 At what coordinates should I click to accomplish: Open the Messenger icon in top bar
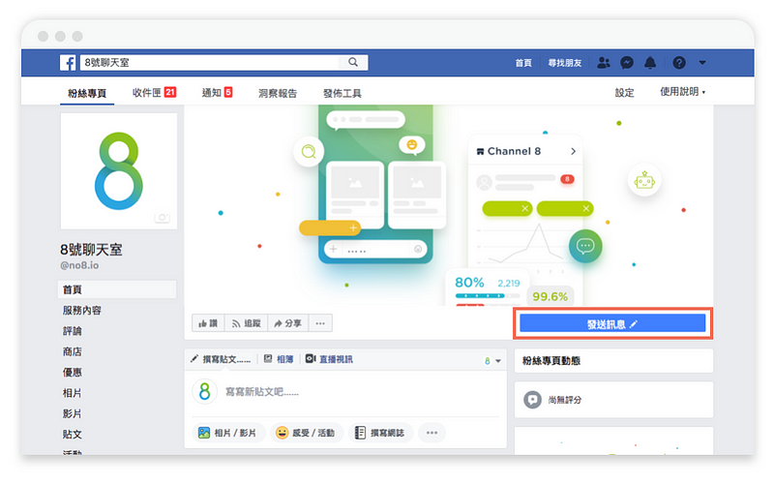(627, 63)
